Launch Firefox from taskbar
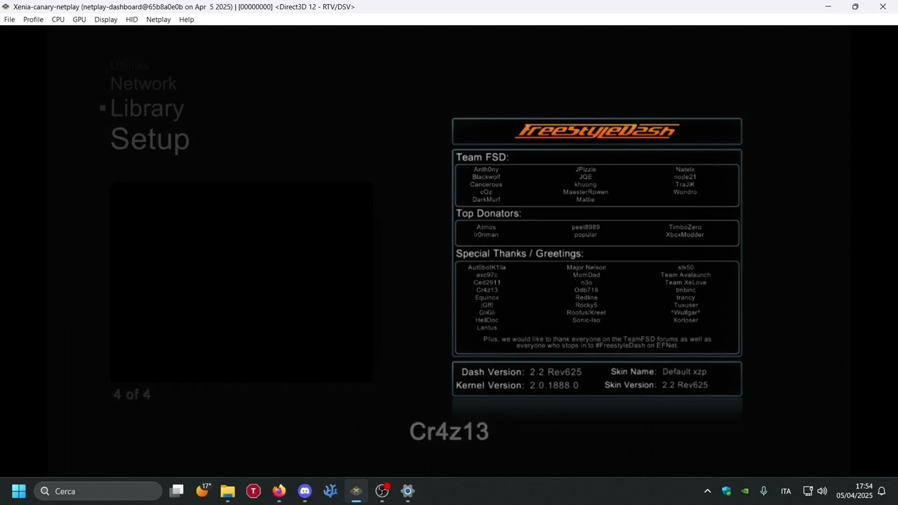This screenshot has width=898, height=505. tap(279, 491)
